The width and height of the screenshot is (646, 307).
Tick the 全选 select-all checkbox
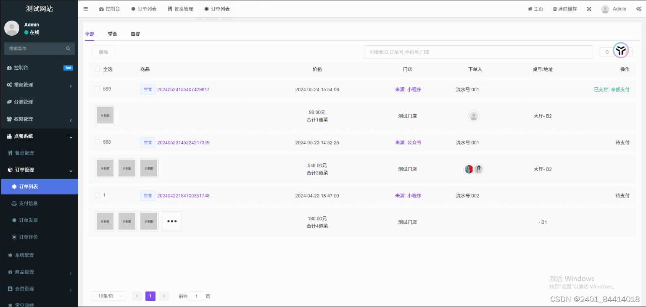98,69
